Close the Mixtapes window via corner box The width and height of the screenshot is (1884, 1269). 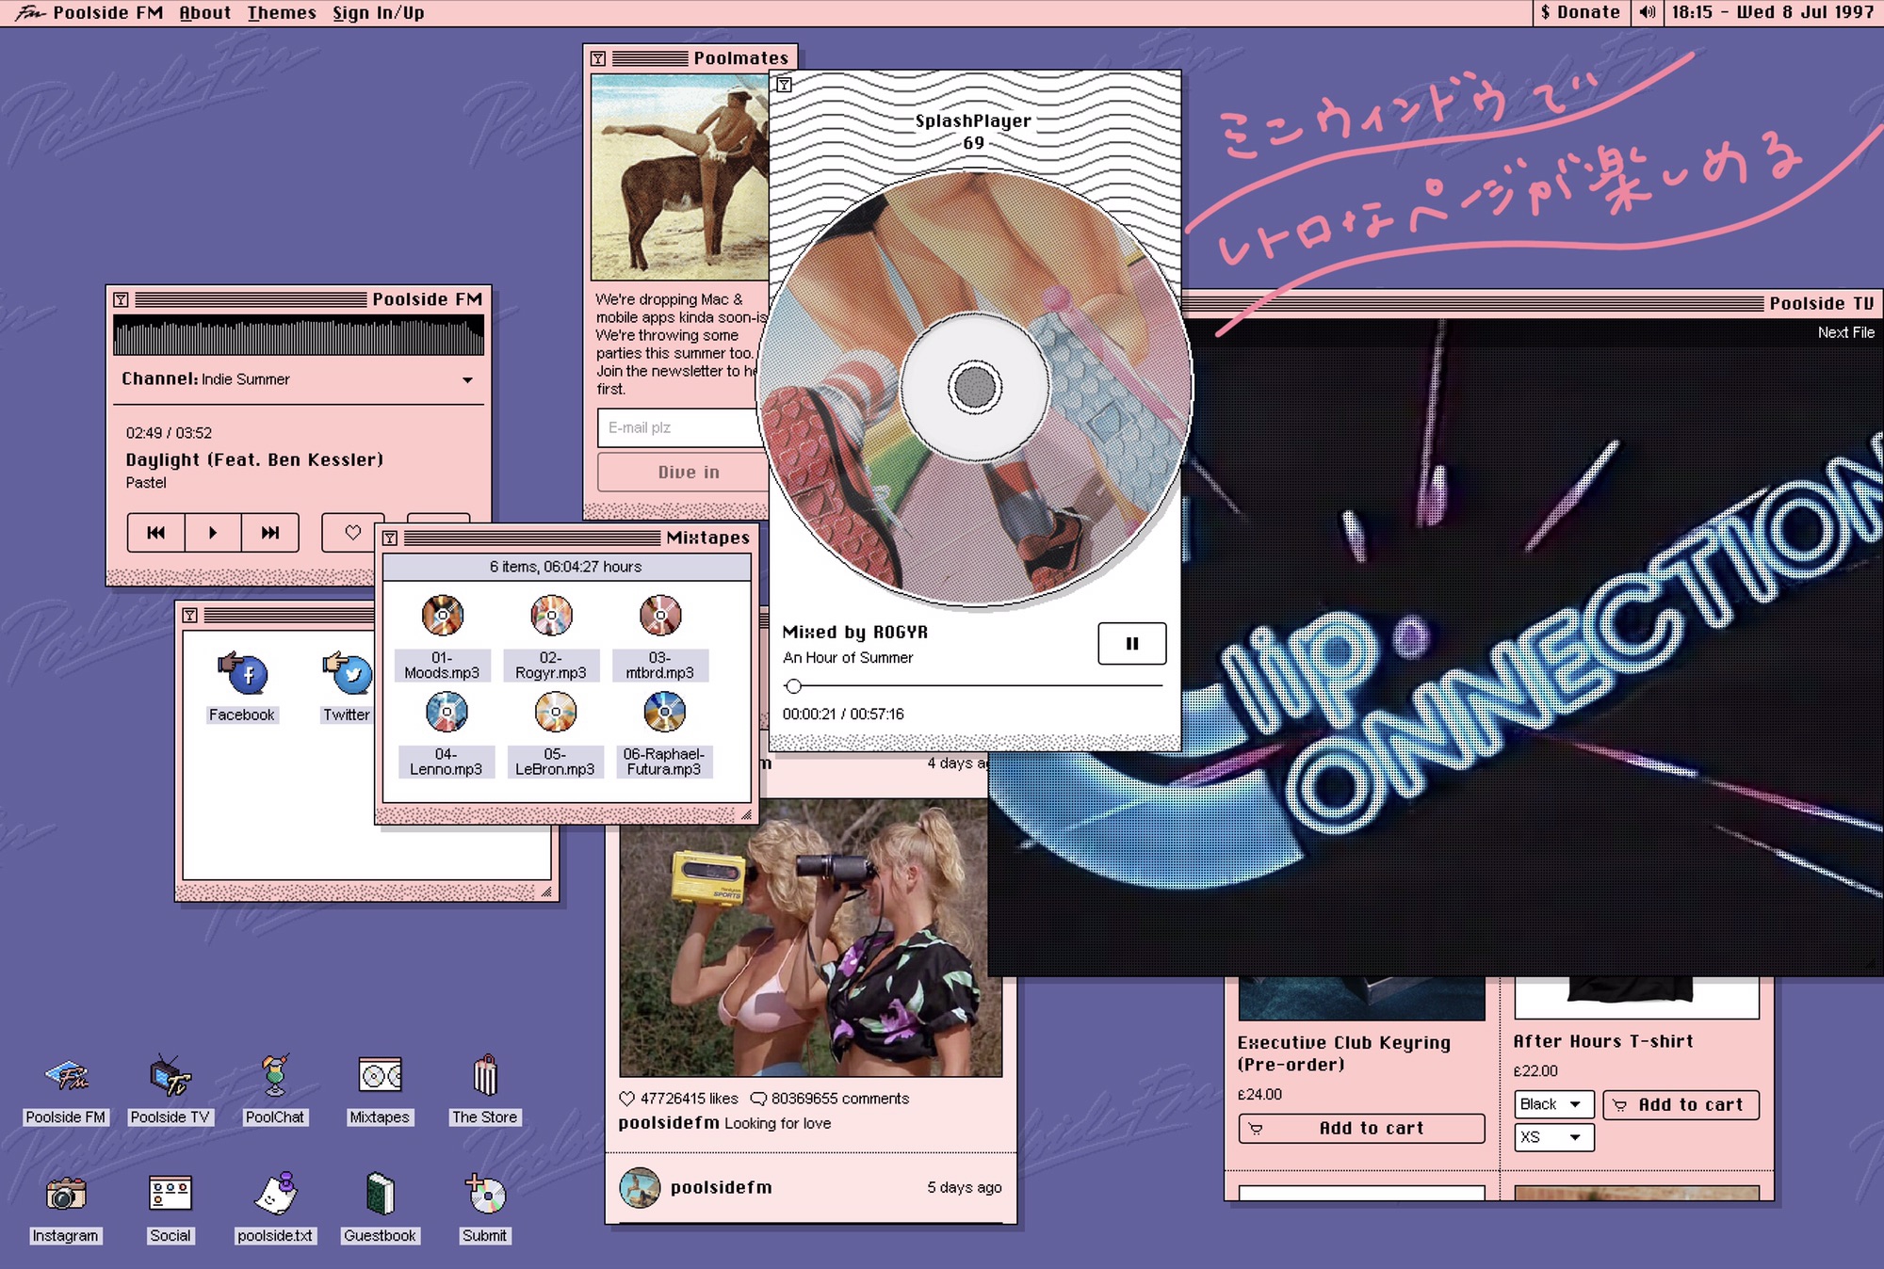(390, 538)
